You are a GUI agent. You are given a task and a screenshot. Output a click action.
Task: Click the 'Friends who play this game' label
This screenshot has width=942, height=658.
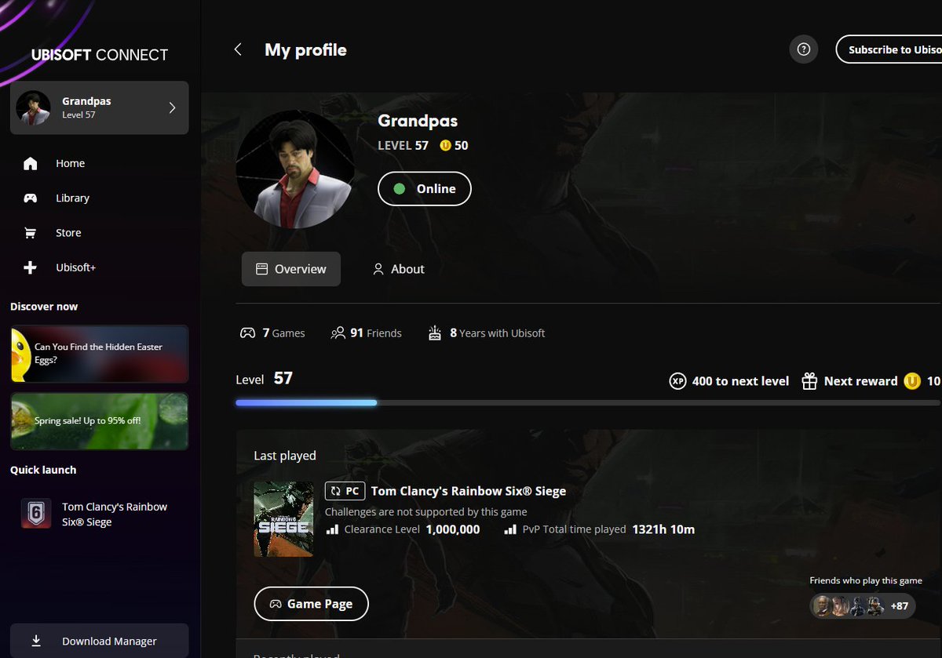(x=866, y=580)
